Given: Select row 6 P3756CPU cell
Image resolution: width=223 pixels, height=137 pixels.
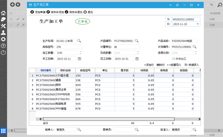Looking at the screenshot, I should click(65, 99).
